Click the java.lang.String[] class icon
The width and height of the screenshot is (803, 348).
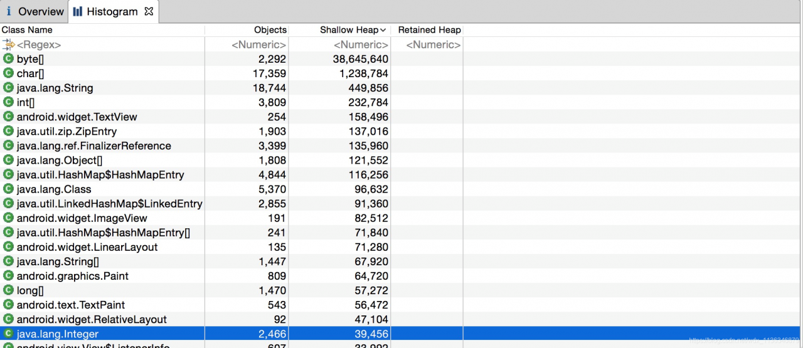tap(8, 261)
